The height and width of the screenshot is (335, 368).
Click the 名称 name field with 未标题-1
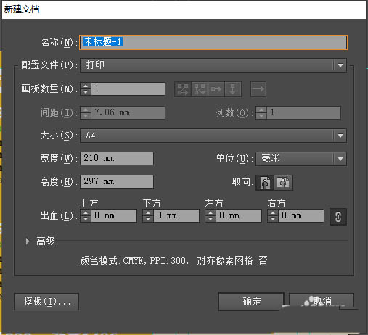point(213,42)
